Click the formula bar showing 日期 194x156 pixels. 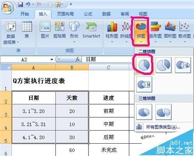[x=108, y=59]
